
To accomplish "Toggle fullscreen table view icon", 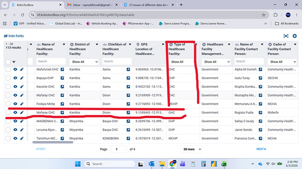I will coord(286,36).
